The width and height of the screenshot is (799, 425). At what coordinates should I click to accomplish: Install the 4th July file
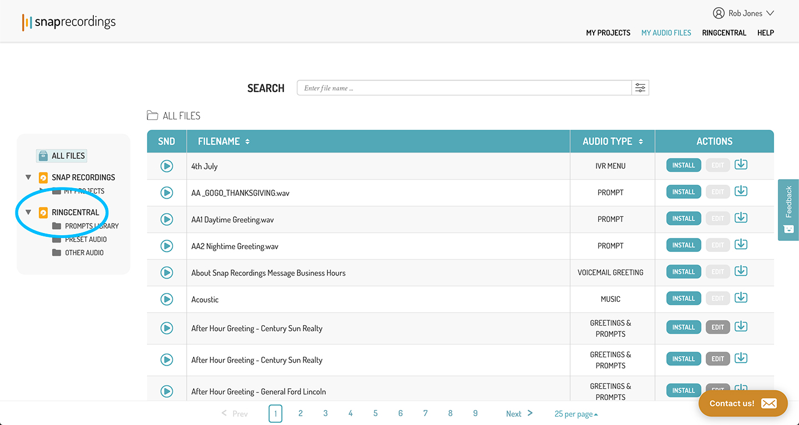(684, 165)
